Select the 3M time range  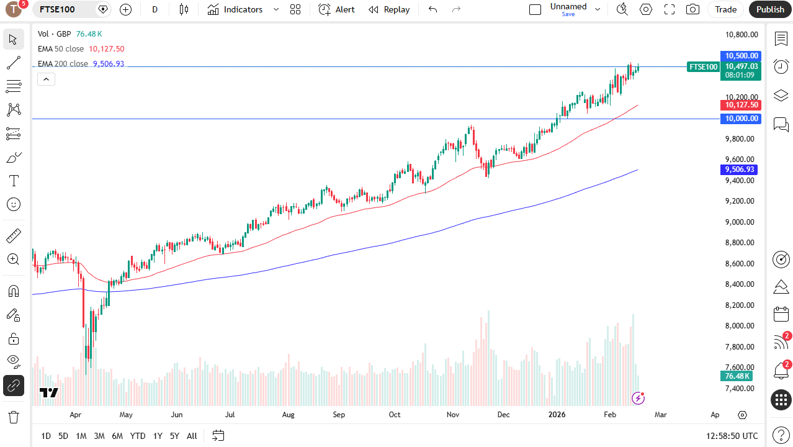99,436
